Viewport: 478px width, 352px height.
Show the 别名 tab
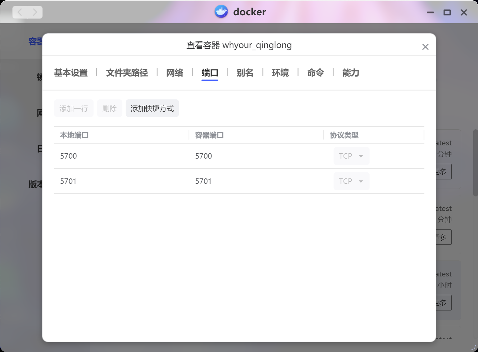pos(245,73)
